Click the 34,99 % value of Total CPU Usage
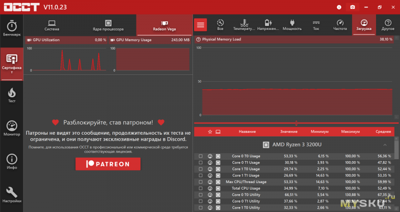 tap(290, 189)
